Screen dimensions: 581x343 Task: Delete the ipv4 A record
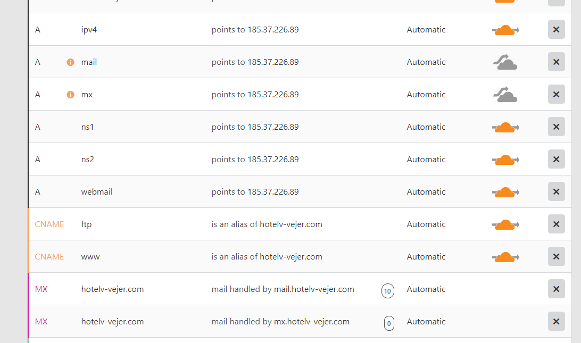click(x=556, y=30)
